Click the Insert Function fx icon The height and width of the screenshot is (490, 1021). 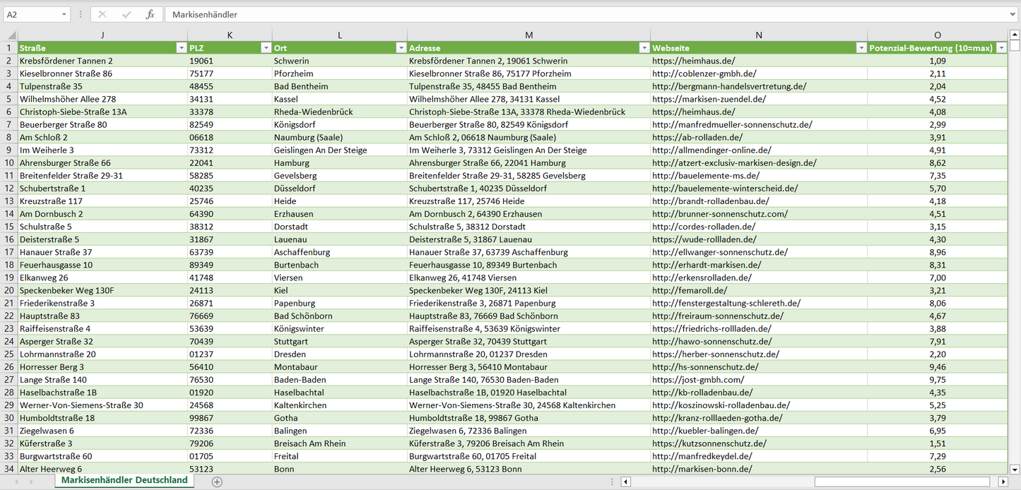click(x=150, y=14)
